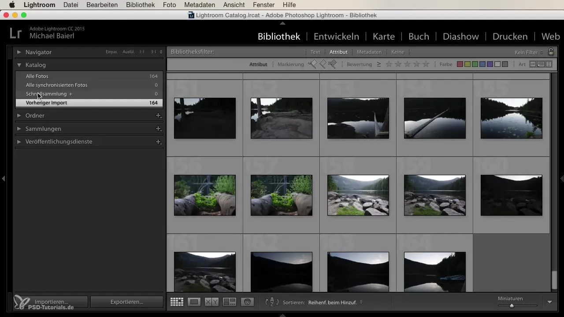Select the mossy logs thumbnail 156
The height and width of the screenshot is (317, 564).
[205, 195]
